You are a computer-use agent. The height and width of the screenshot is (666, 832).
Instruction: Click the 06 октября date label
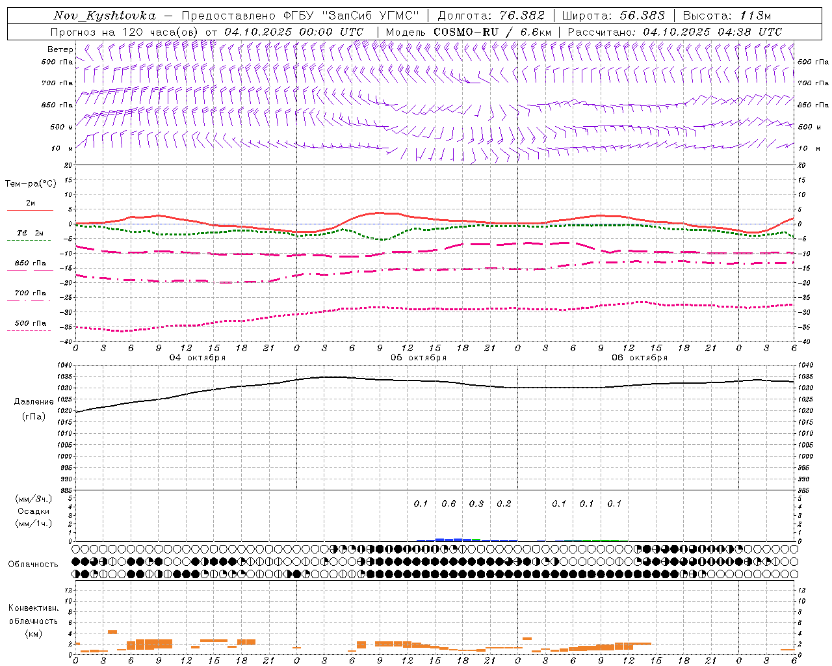click(640, 358)
